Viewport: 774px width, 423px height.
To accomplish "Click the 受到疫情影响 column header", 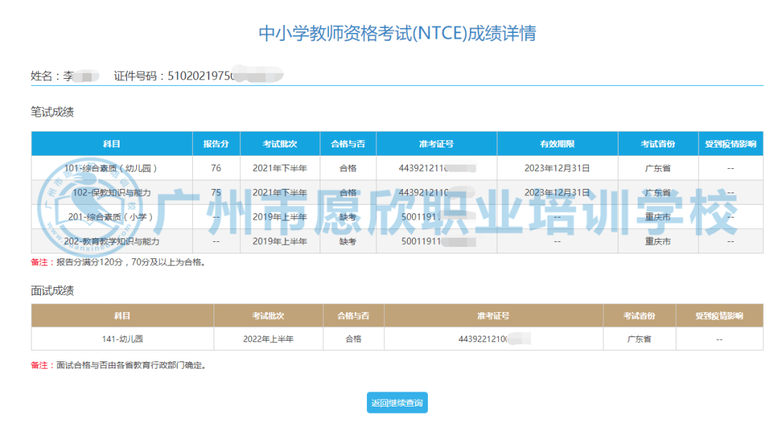I will click(731, 143).
